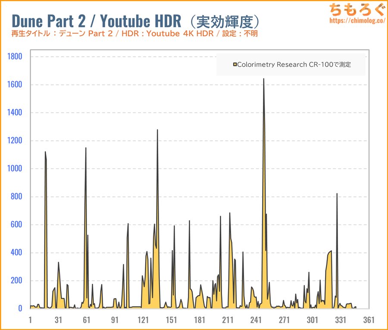The width and height of the screenshot is (388, 330).
Task: Click the x-axis label 91
Action: click(x=115, y=320)
